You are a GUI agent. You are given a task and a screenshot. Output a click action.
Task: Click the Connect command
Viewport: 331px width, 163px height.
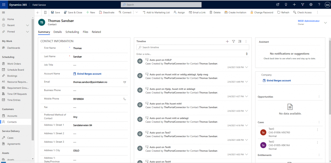click(x=125, y=13)
